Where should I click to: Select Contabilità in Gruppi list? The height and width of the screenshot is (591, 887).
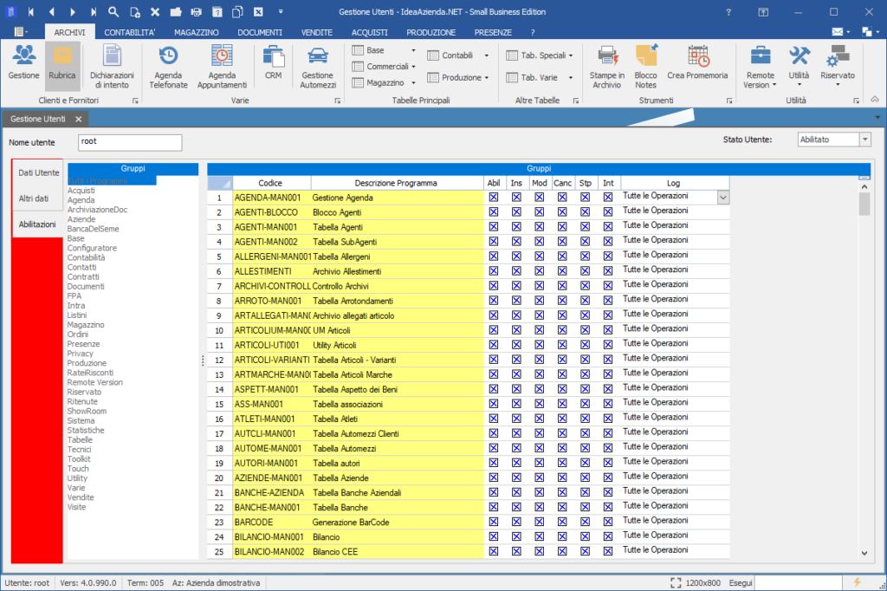point(86,257)
